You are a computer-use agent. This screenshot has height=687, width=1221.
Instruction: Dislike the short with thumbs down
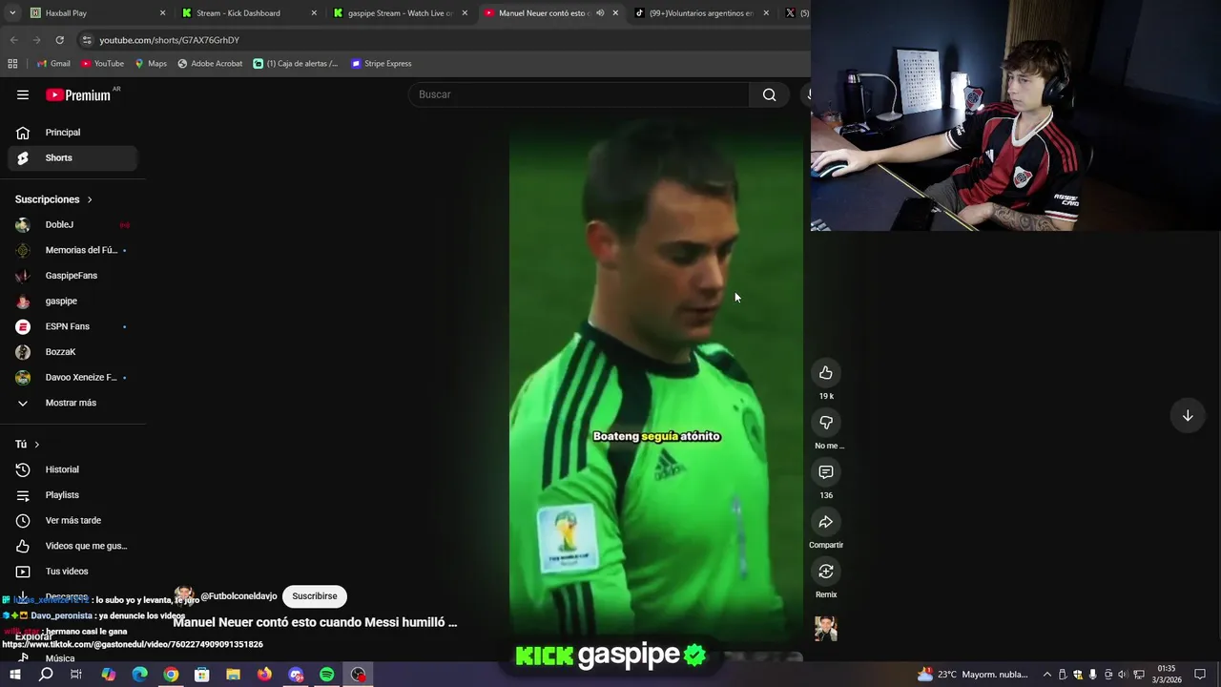(x=826, y=423)
